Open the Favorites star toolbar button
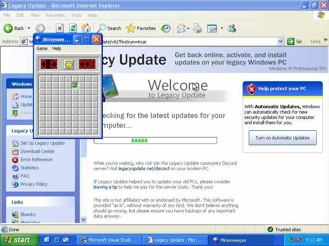The height and width of the screenshot is (246, 329). [x=141, y=28]
